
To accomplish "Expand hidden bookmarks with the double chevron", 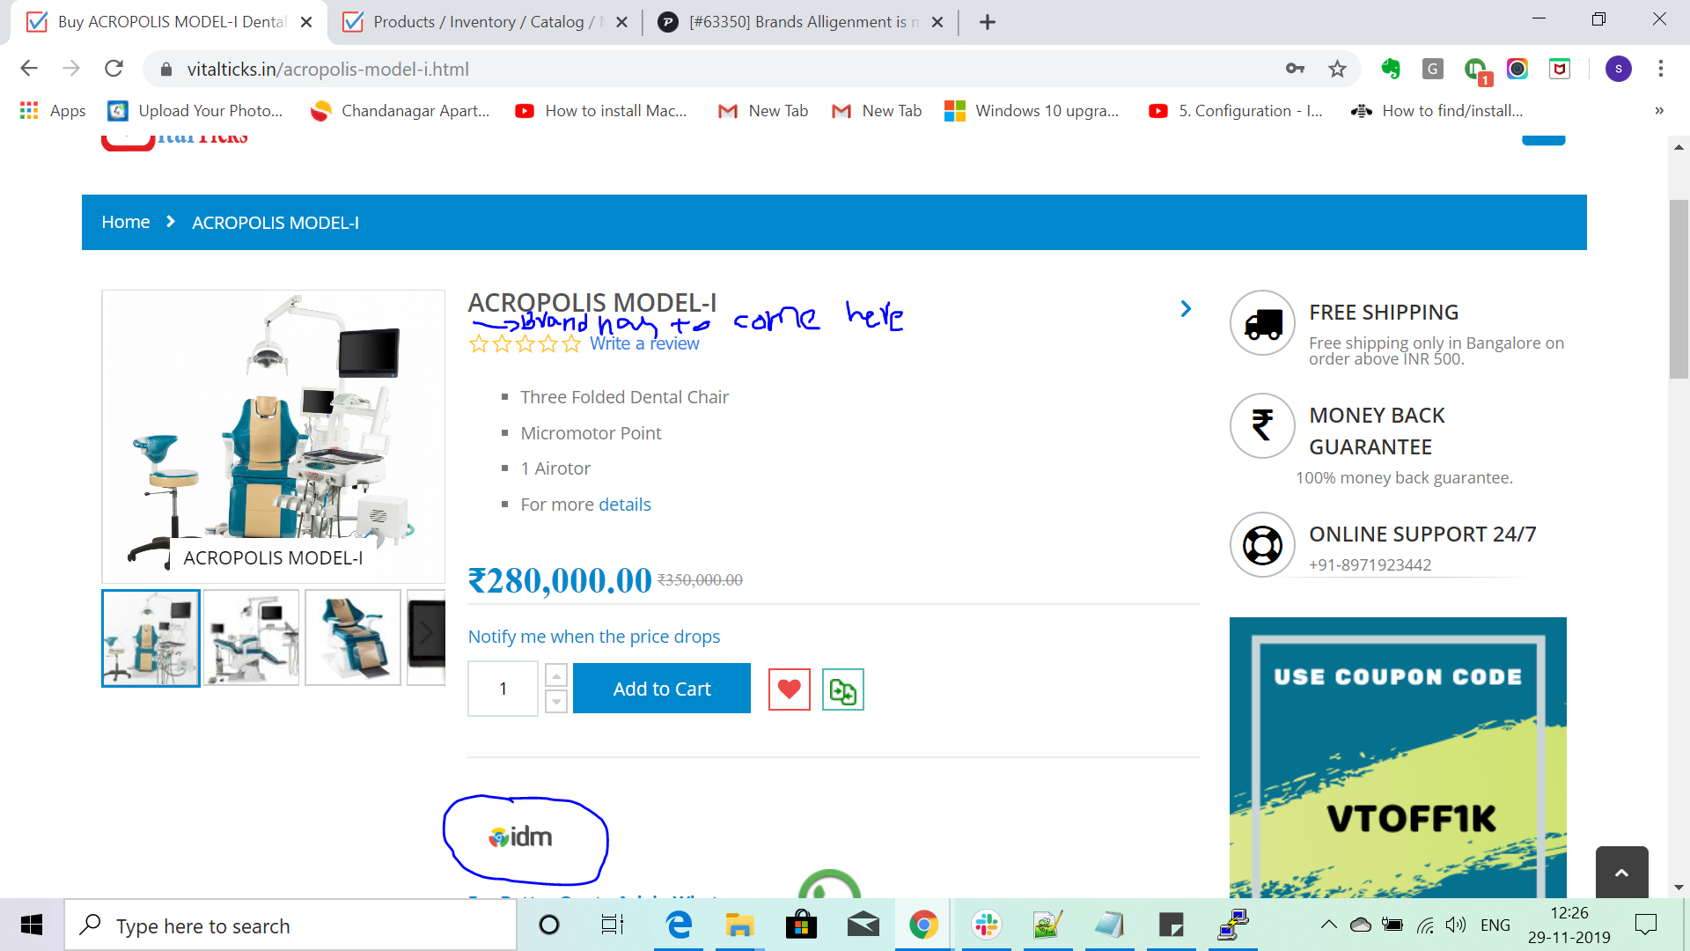I will (x=1658, y=111).
